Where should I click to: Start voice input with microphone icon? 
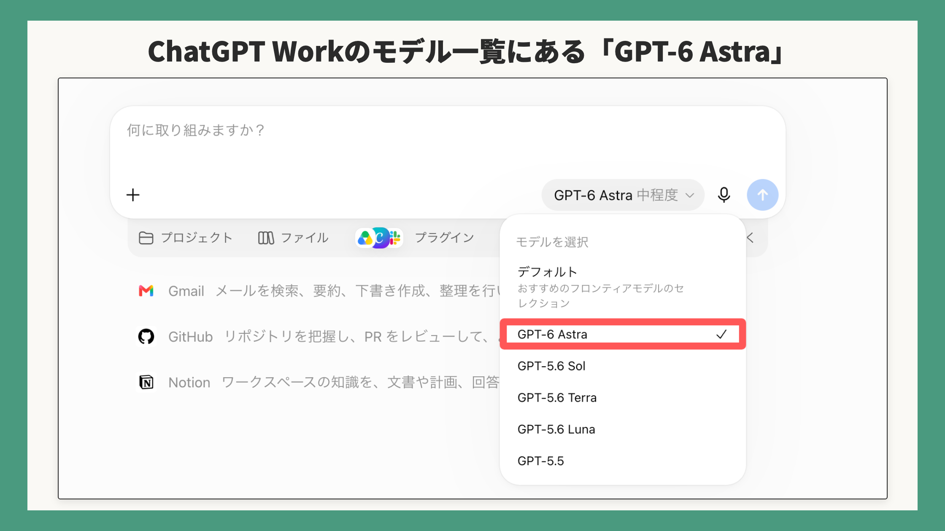(x=724, y=195)
